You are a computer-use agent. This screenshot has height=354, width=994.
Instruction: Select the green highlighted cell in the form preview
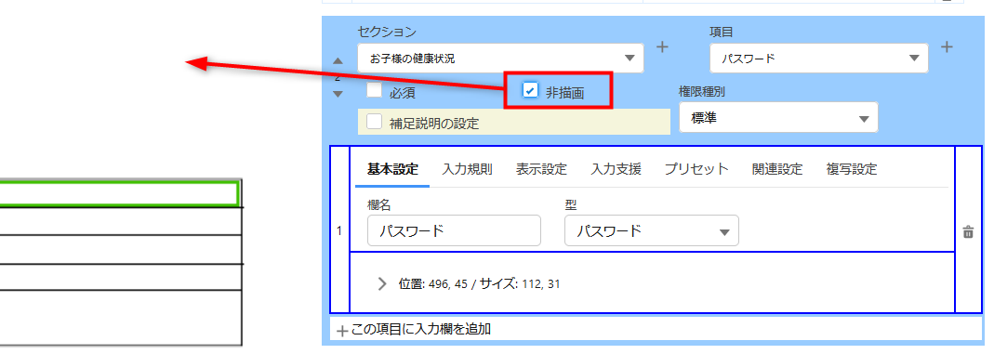click(119, 194)
